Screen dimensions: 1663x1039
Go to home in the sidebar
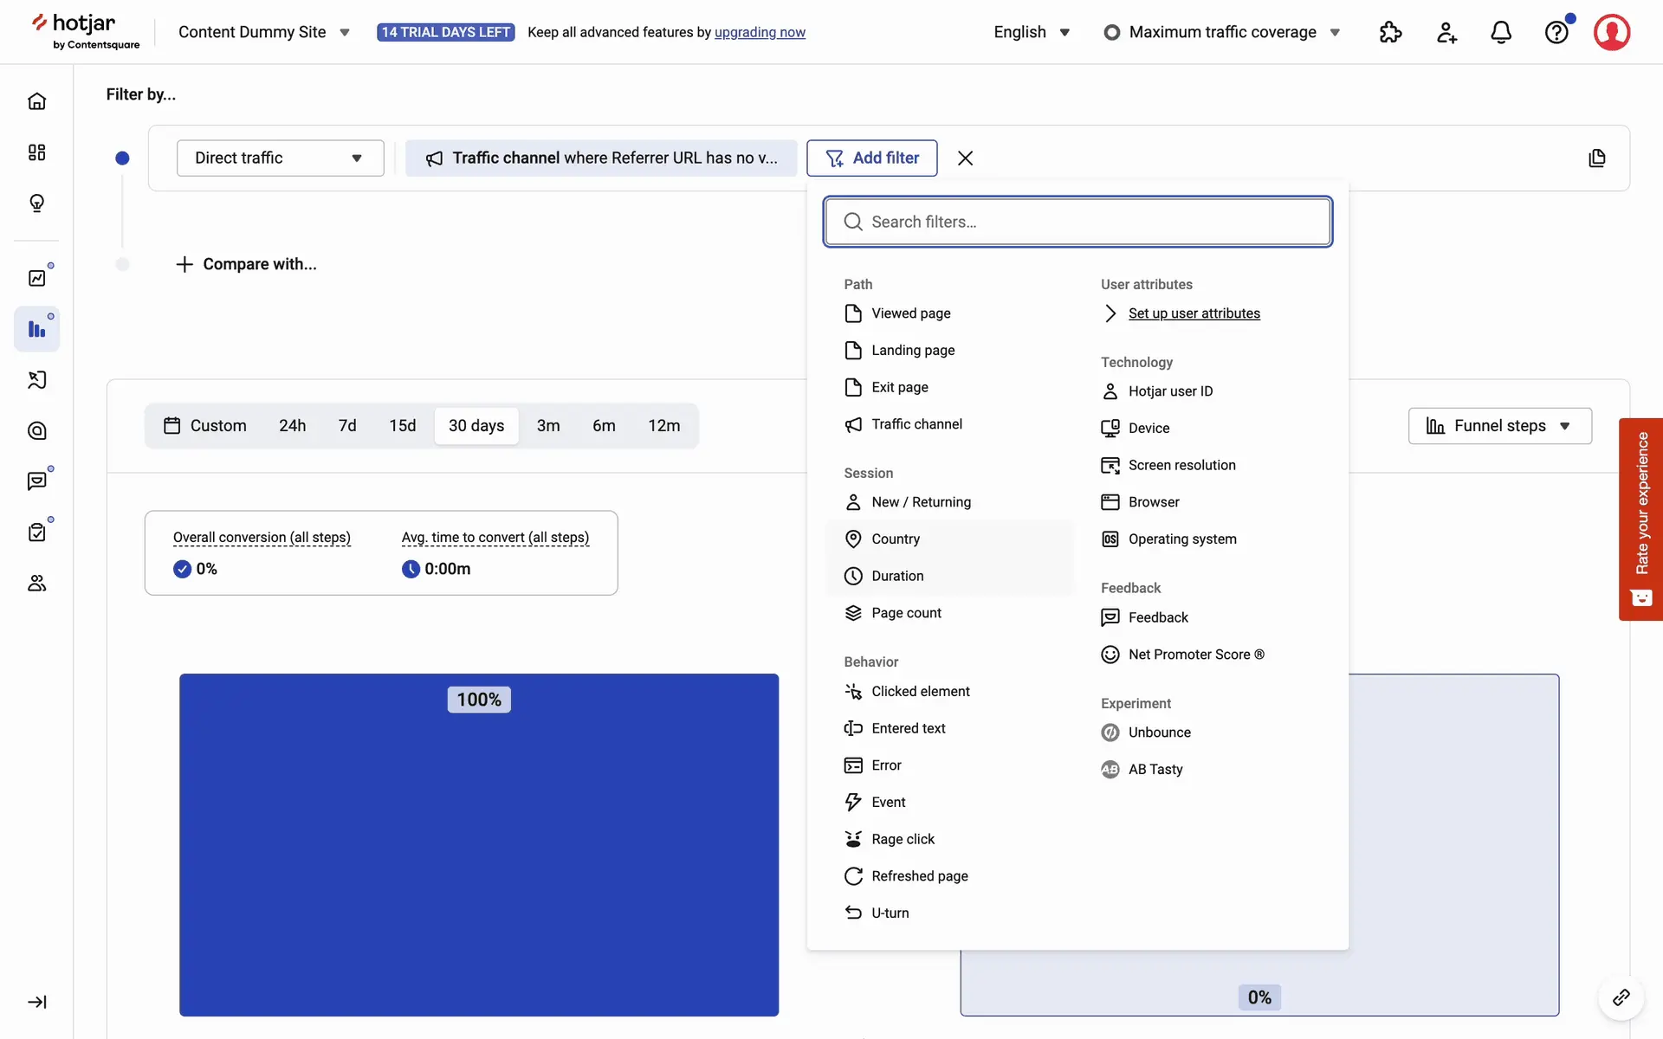[x=36, y=101]
